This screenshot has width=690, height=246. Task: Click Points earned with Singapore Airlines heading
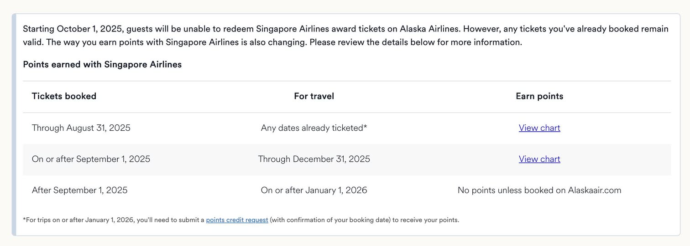tap(102, 64)
